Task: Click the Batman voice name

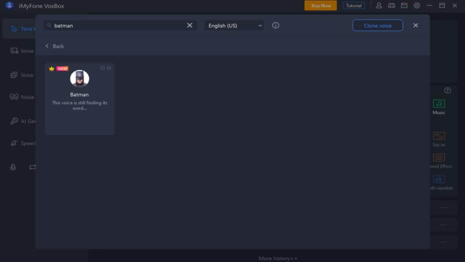Action: [79, 94]
